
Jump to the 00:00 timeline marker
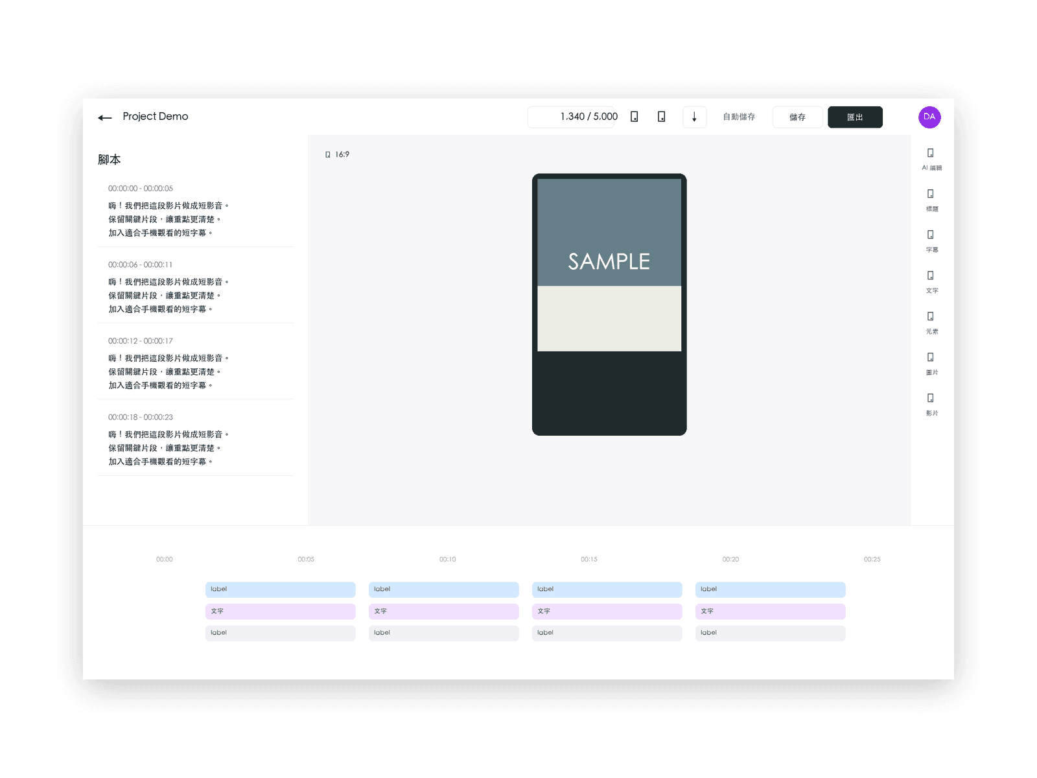tap(165, 559)
